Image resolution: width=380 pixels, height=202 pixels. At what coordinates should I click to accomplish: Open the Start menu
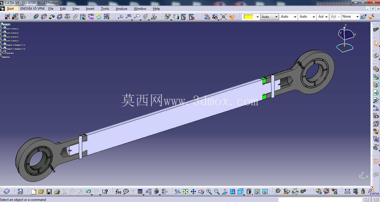(x=10, y=9)
